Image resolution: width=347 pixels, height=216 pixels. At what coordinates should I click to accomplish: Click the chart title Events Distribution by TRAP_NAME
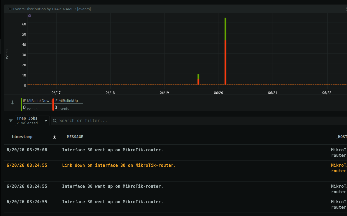[43, 9]
